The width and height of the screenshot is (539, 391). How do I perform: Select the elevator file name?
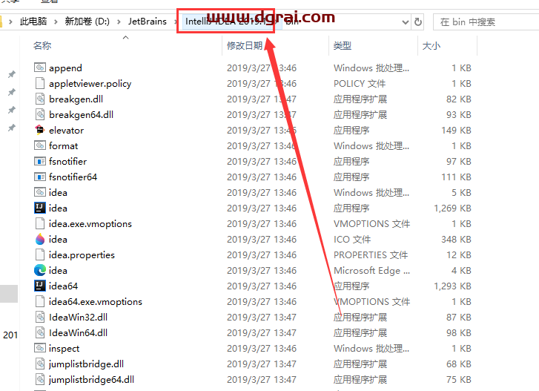[x=66, y=131]
